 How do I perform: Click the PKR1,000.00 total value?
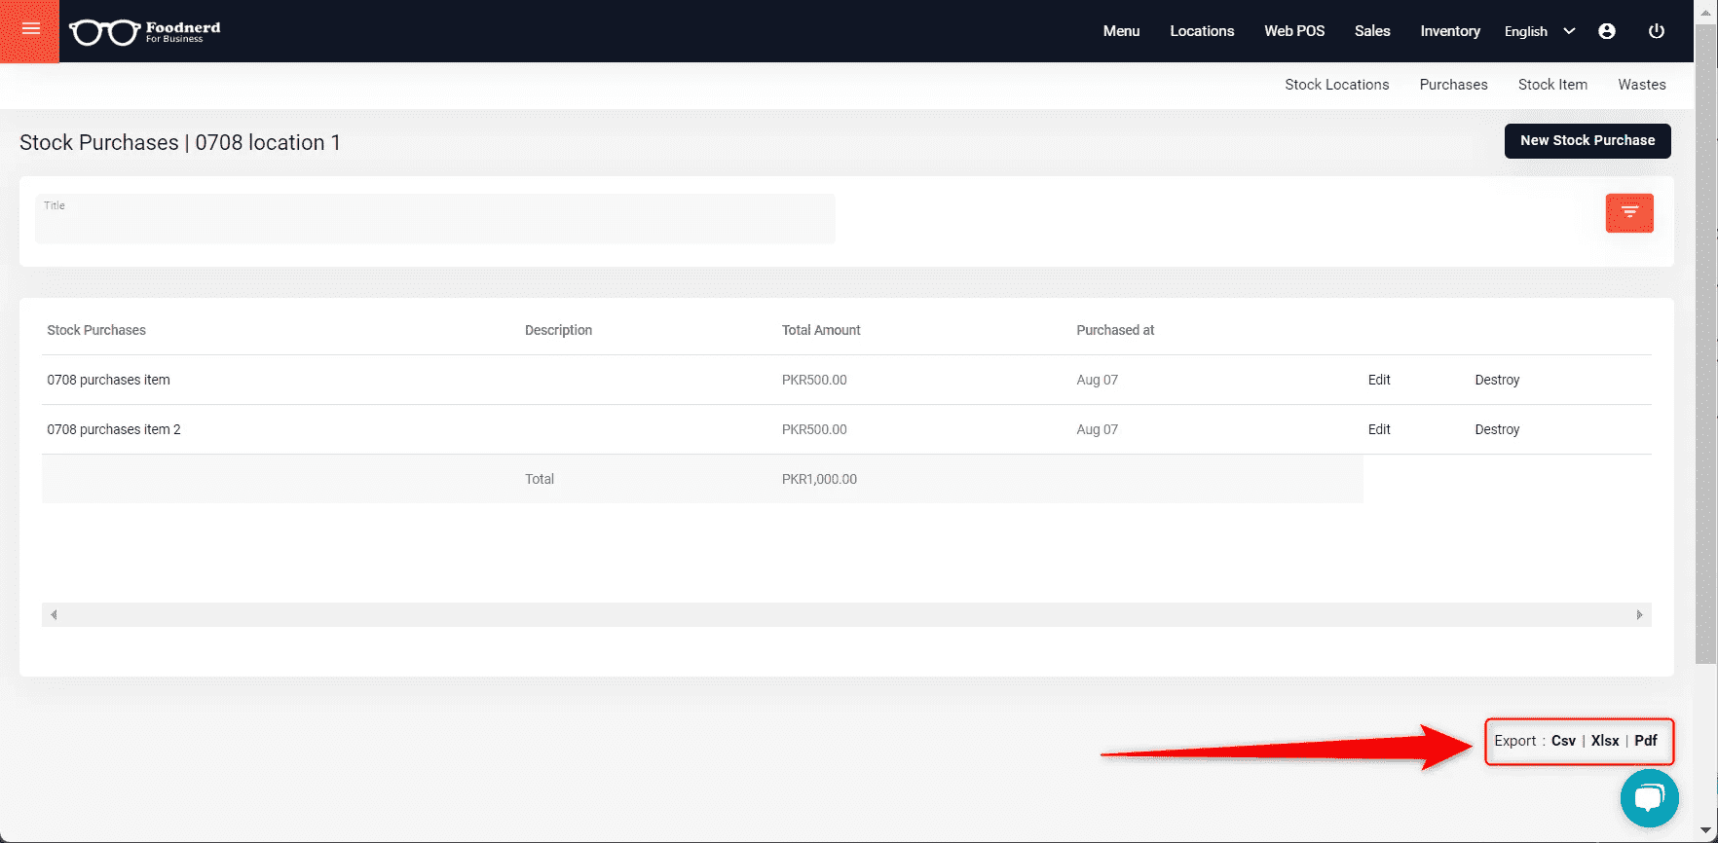click(x=819, y=479)
